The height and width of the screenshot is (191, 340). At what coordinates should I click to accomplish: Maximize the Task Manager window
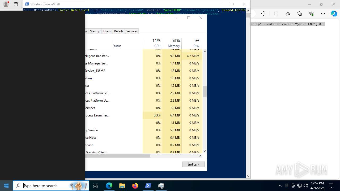189,18
